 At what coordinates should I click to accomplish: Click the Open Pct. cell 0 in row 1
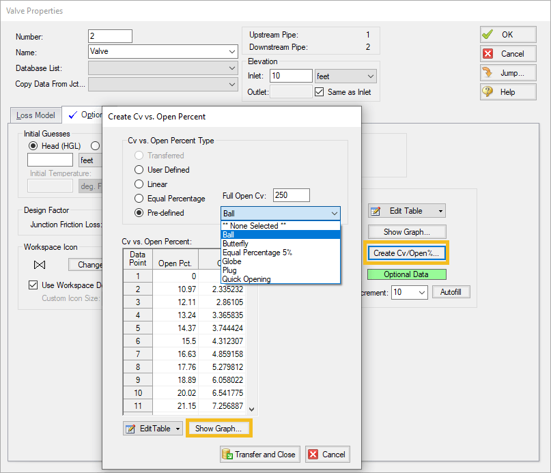(175, 276)
